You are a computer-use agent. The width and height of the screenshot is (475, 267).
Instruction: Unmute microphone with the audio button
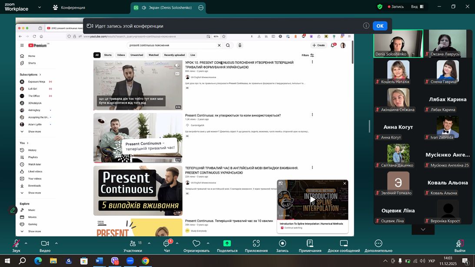[x=16, y=244]
